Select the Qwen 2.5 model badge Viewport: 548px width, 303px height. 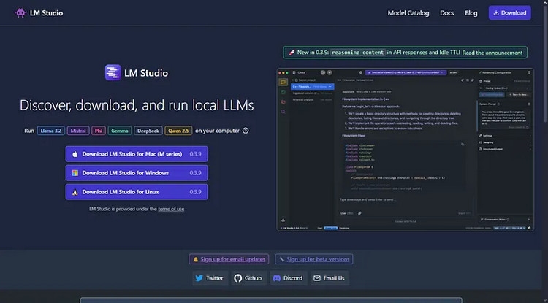coord(178,131)
